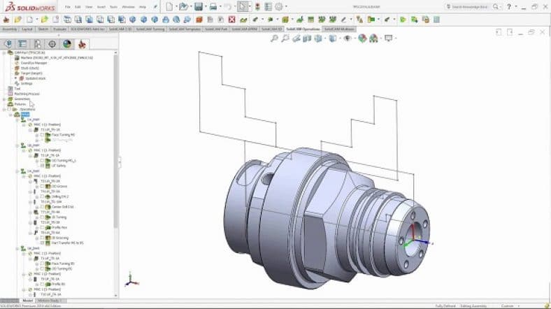Viewport: 551px width, 309px height.
Task: Open the Window menu
Action: pos(128,7)
